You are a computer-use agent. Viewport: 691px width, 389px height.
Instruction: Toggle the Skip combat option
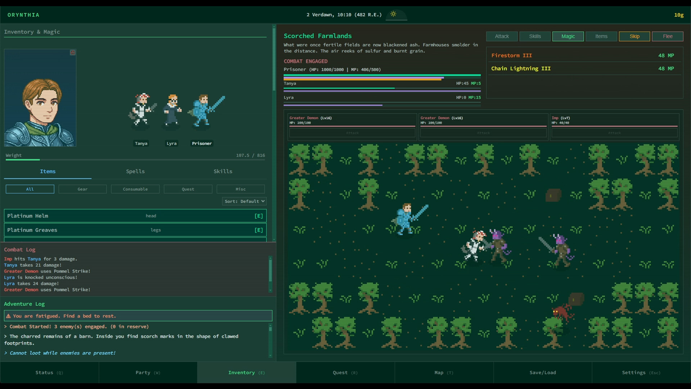pos(634,36)
